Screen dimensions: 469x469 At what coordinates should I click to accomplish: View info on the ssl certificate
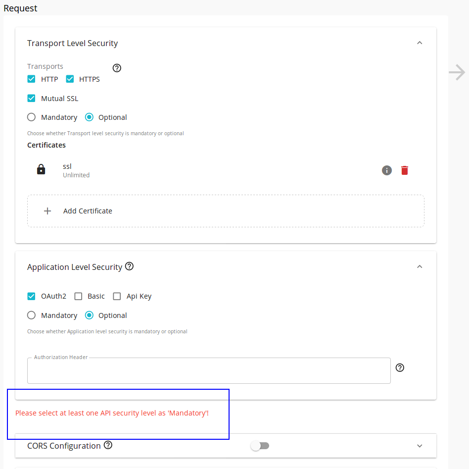point(387,170)
